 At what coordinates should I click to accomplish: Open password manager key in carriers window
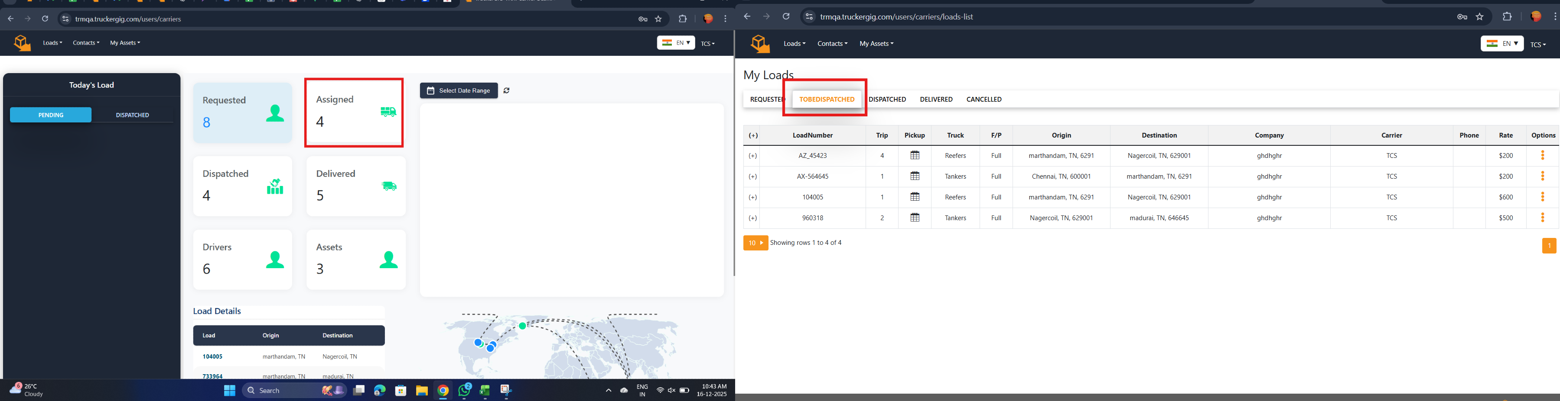point(643,19)
